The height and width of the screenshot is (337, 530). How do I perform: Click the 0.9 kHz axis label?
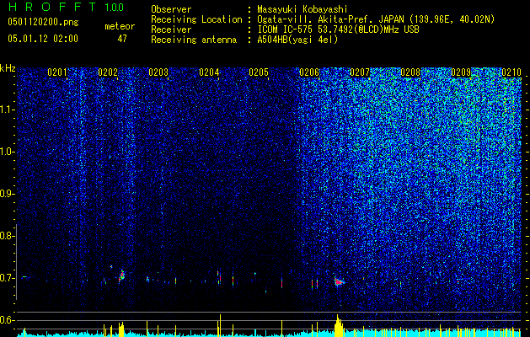[x=7, y=194]
